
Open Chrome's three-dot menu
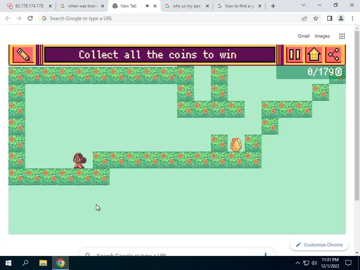[x=352, y=18]
